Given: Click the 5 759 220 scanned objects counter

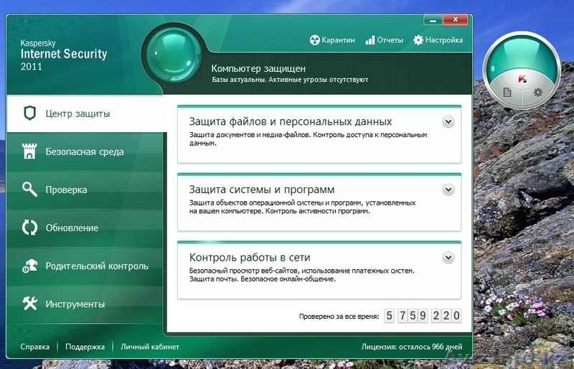Looking at the screenshot, I should 423,315.
